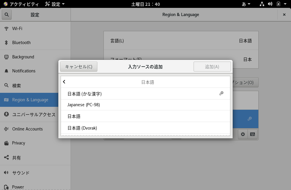291x190 pixels.
Task: Select the Online Accounts icon in the sidebar
Action: [x=6, y=129]
